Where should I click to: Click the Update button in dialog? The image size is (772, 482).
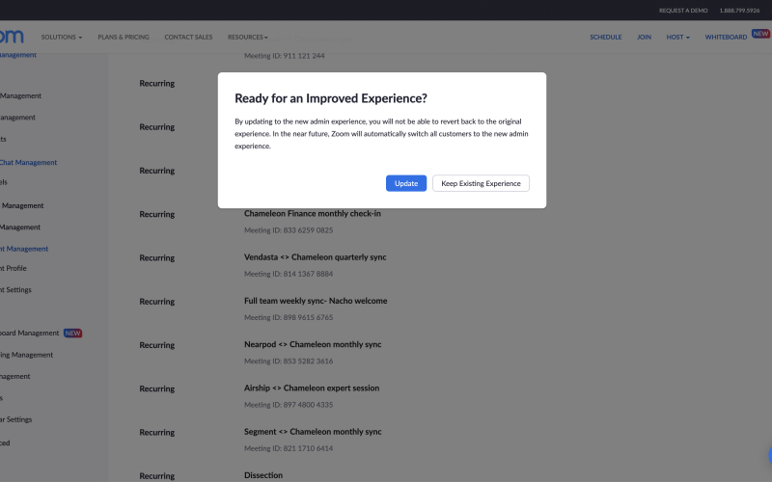(x=406, y=183)
